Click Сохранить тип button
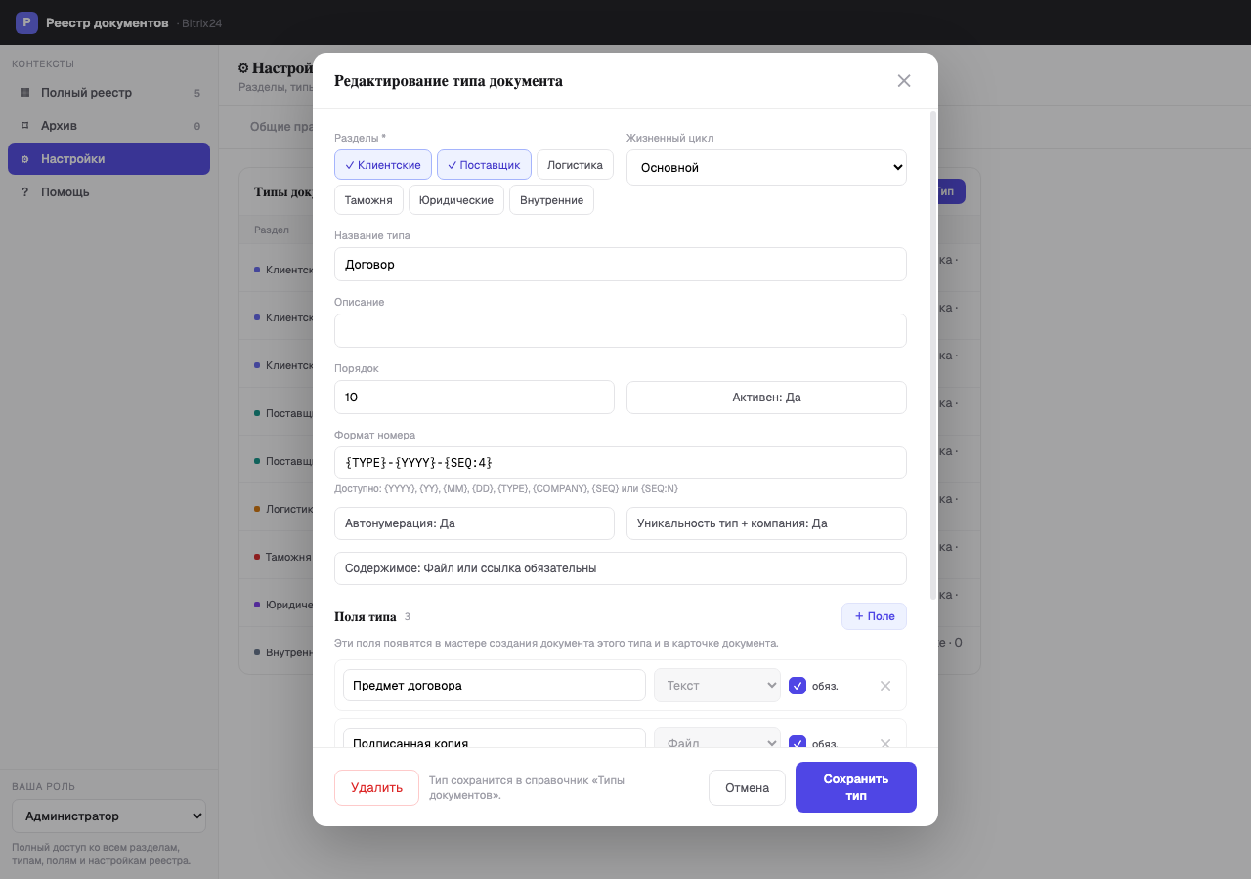This screenshot has width=1251, height=879. tap(856, 787)
